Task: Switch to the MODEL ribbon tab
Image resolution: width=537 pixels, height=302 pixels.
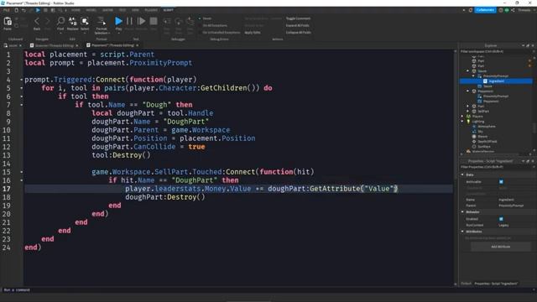Action: (91, 10)
